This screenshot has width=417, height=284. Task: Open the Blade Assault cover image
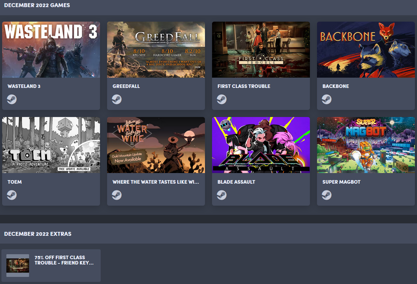[x=261, y=145]
